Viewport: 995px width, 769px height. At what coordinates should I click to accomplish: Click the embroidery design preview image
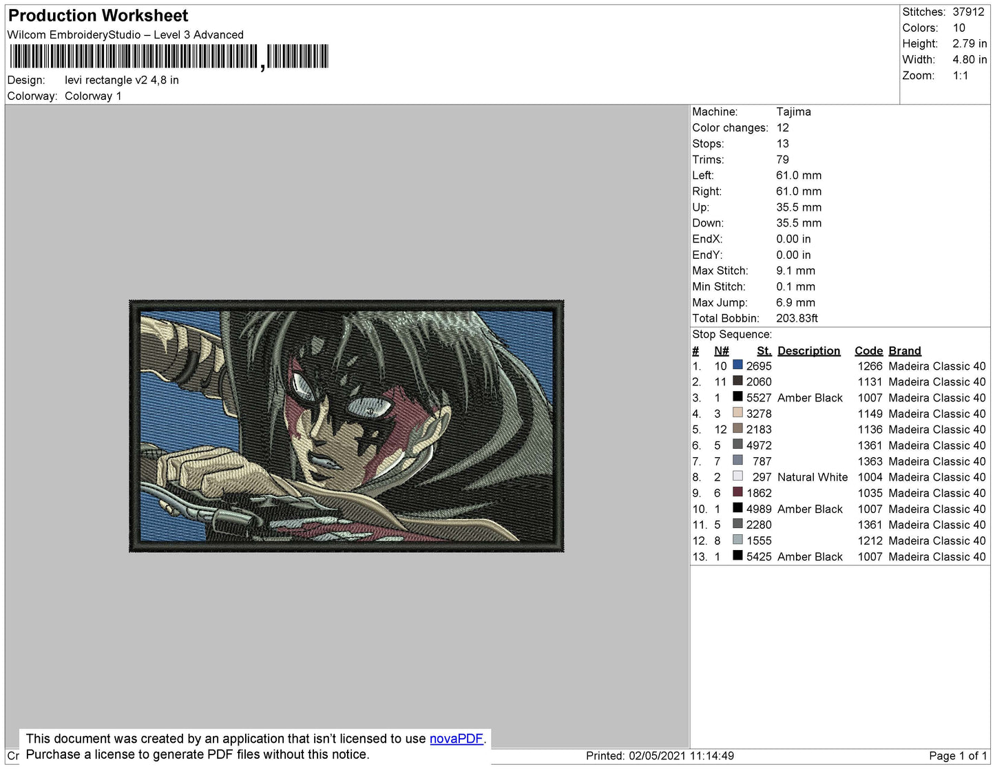click(x=346, y=426)
